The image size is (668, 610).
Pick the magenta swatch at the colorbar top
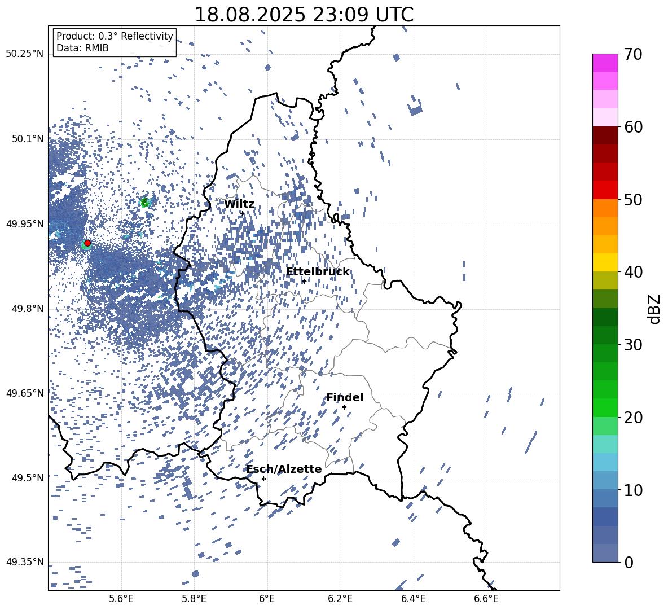click(x=605, y=63)
